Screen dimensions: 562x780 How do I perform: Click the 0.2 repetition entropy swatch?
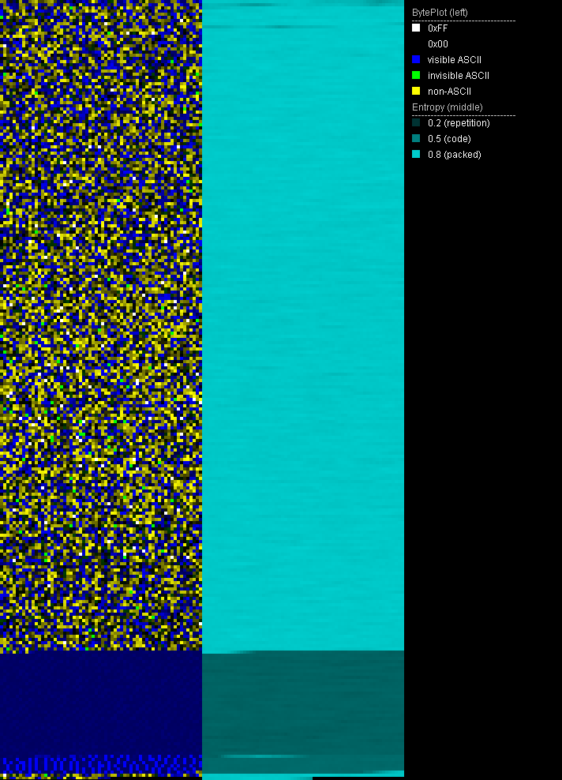[416, 123]
